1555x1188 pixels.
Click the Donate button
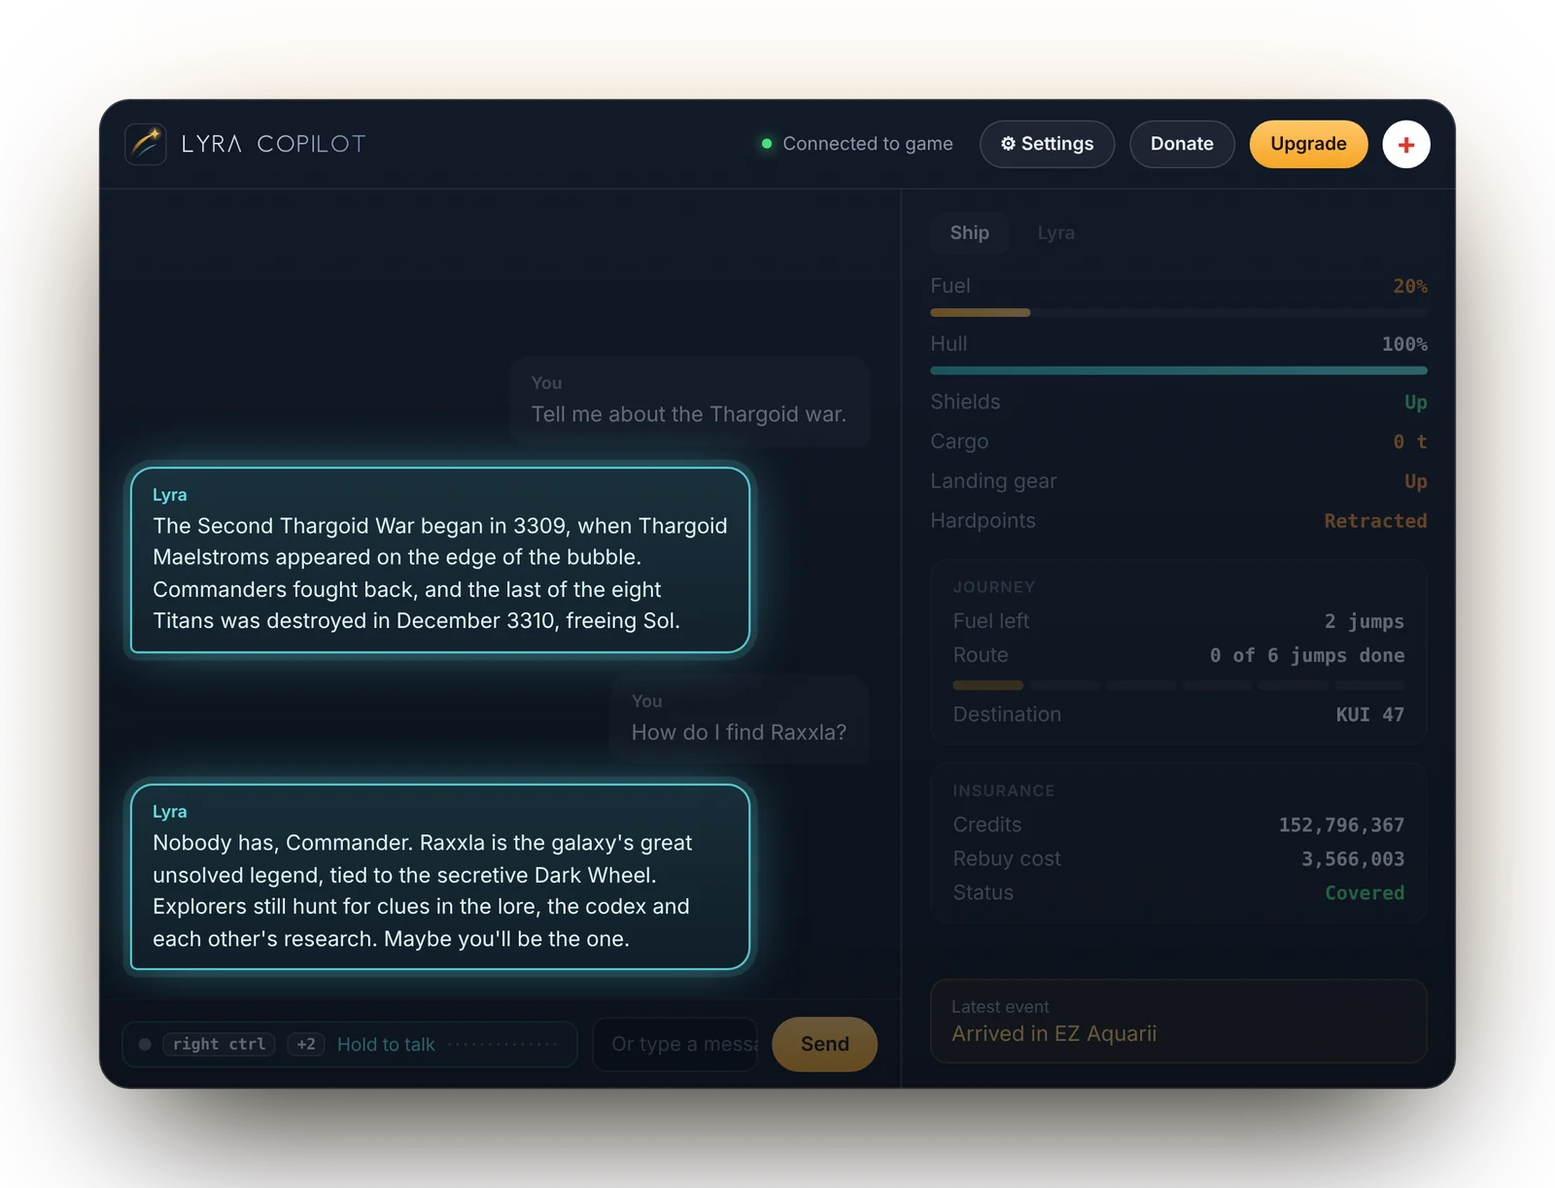1182,144
